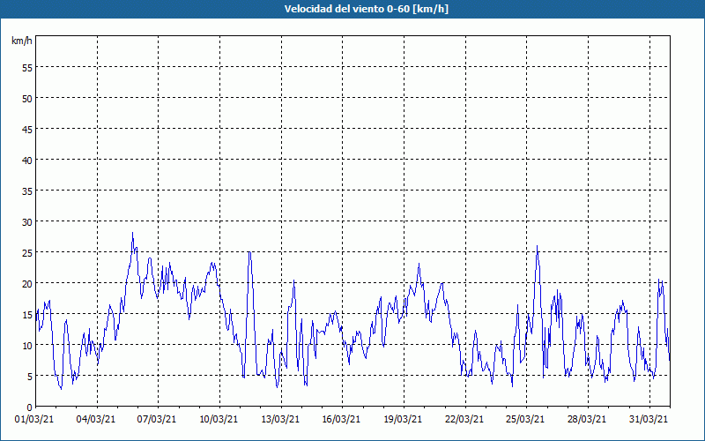Select the date label '16/03/21'
The width and height of the screenshot is (705, 441).
[x=341, y=419]
